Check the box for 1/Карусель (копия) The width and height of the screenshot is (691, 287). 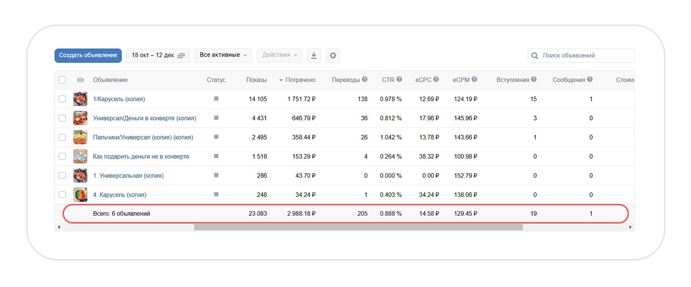[62, 99]
